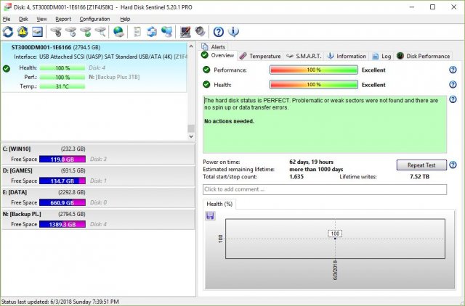Click the blue info bubble toolbar icon
Screen dimensions: 465x306
pos(233,32)
